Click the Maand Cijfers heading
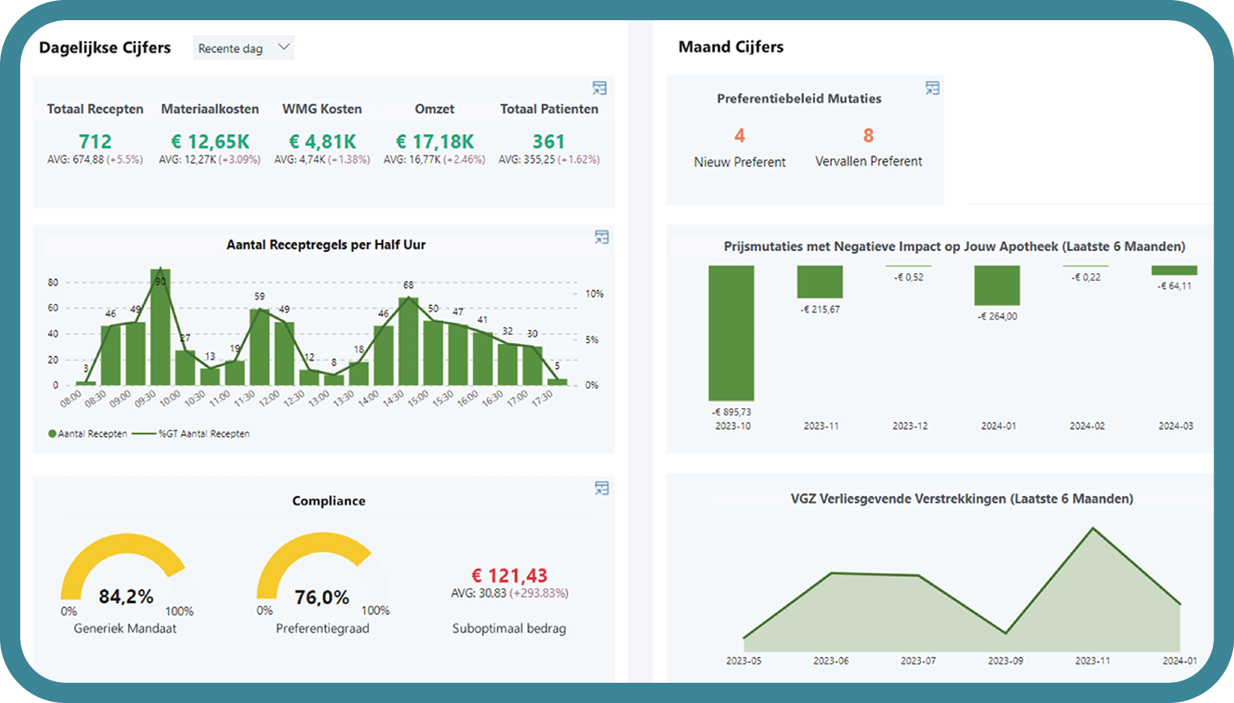Viewport: 1234px width, 703px height. [x=731, y=47]
